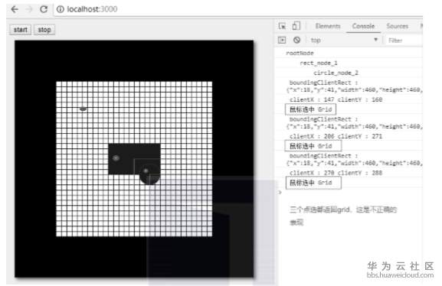Toggle the DevTools device toolbar icon
Screen dimensions: 442x286
[296, 26]
